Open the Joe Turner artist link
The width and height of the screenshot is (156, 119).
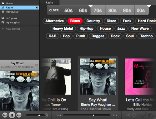53,105
